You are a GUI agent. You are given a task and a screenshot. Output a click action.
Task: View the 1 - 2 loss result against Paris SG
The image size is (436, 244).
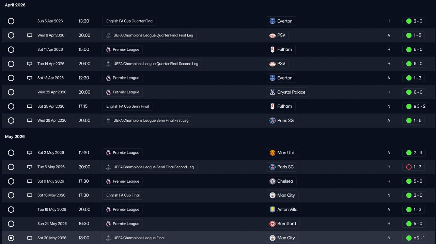(x=414, y=167)
